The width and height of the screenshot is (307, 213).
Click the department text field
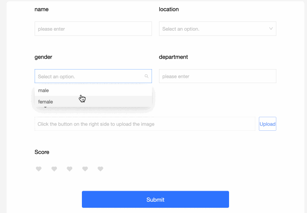coord(217,77)
